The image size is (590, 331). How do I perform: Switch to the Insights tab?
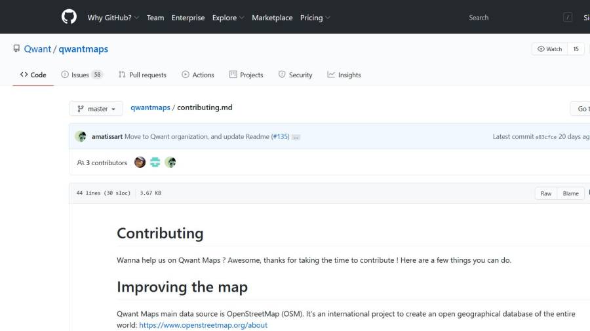(x=344, y=75)
